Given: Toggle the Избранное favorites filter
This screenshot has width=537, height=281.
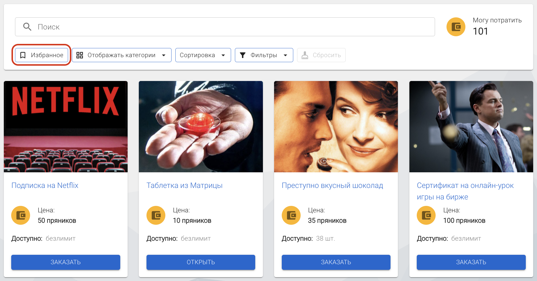Looking at the screenshot, I should pos(41,55).
